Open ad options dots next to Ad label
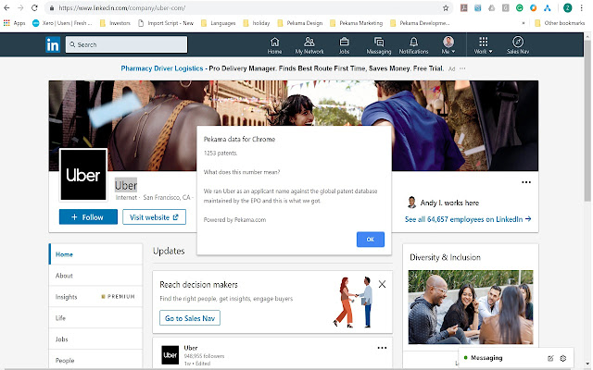Screen dimensions: 593x370 coord(462,68)
